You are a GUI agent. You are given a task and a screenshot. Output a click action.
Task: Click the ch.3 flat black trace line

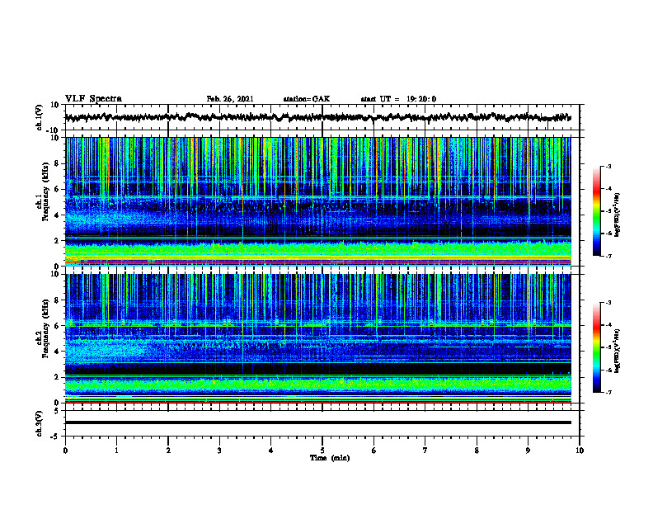click(x=317, y=422)
